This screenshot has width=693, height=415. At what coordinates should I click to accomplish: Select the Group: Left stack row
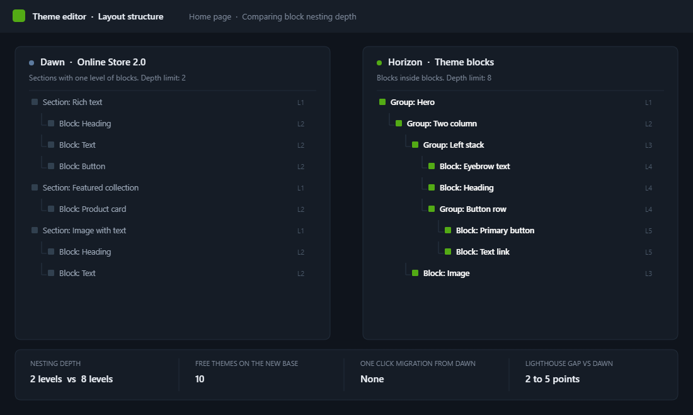tap(520, 145)
